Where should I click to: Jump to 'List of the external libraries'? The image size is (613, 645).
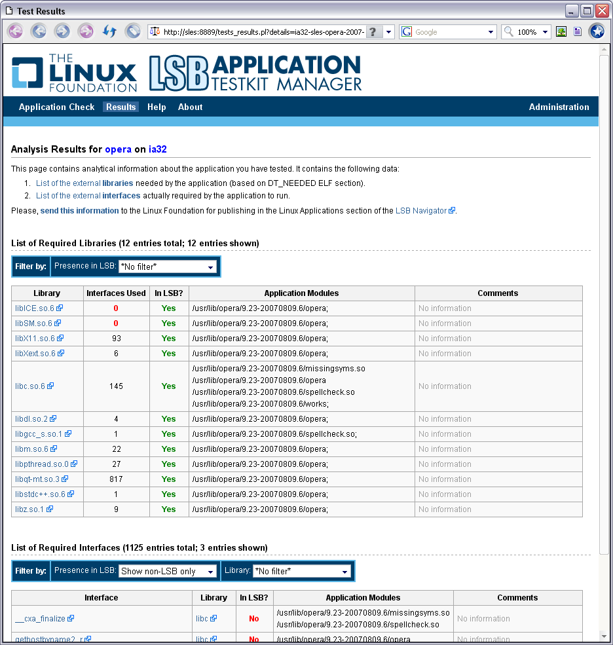click(x=84, y=183)
